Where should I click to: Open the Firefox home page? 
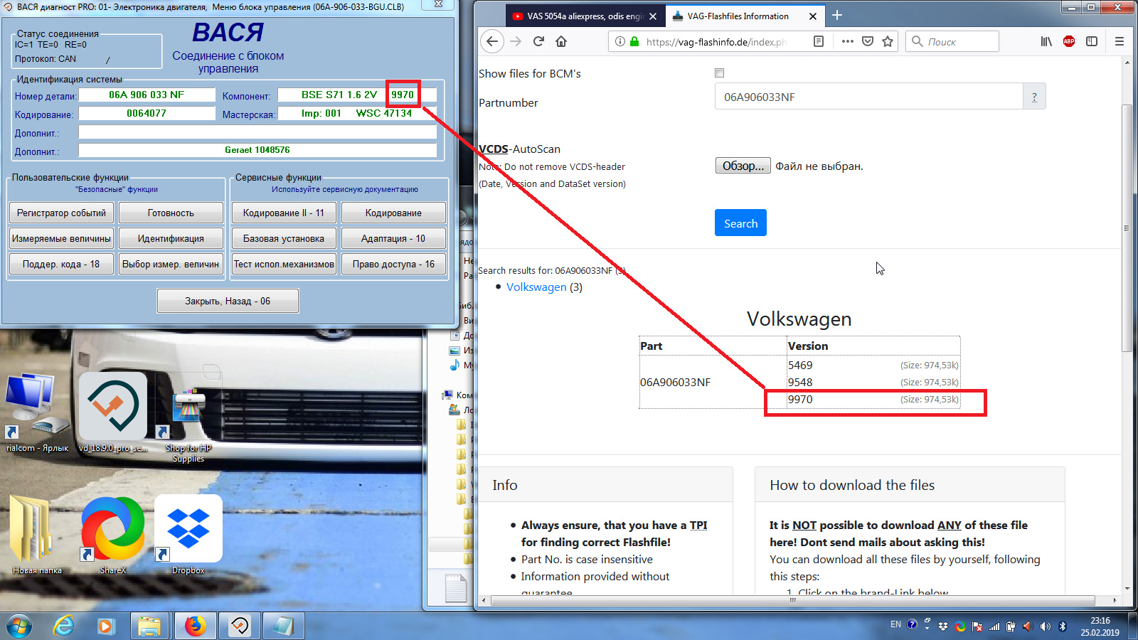[561, 41]
